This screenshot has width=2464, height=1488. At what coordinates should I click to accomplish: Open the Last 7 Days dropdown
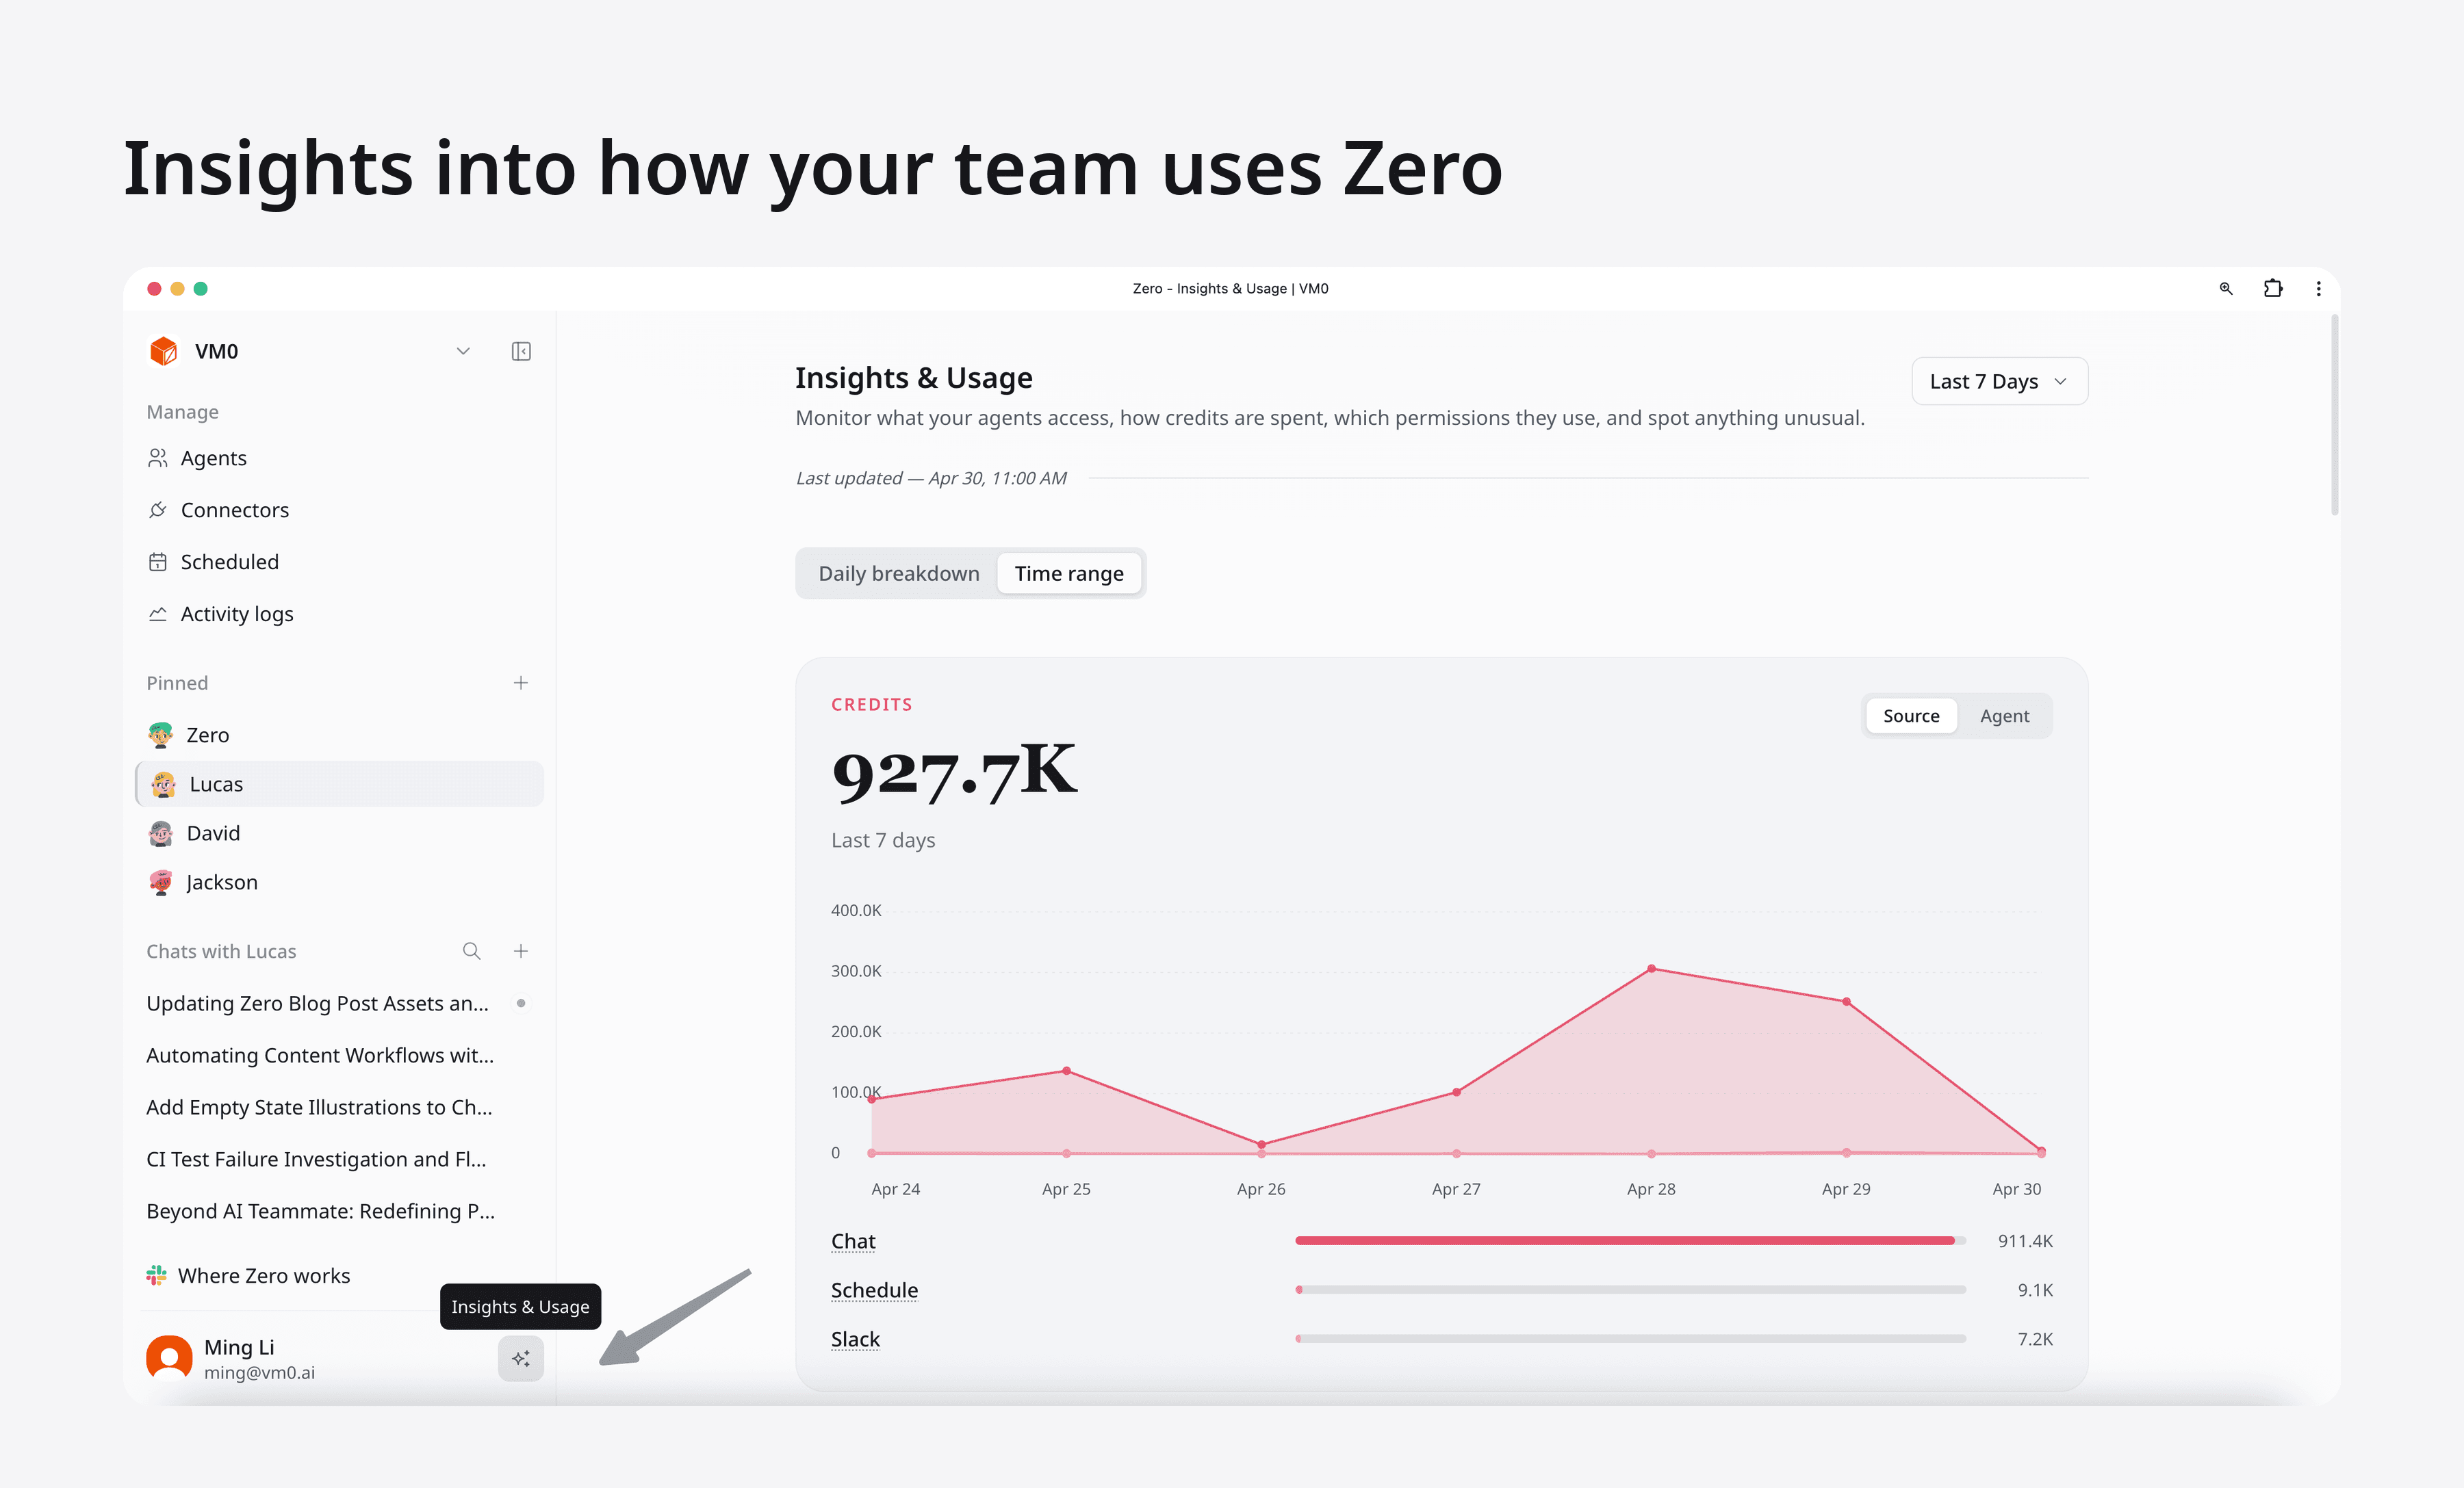[1998, 381]
